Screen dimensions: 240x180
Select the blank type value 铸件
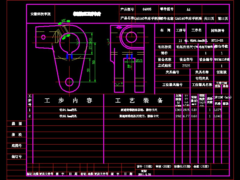[x=164, y=53]
